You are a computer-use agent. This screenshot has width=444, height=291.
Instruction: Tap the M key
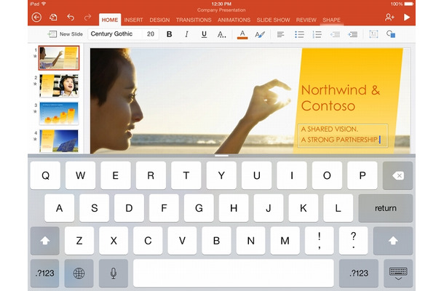pyautogui.click(x=285, y=241)
